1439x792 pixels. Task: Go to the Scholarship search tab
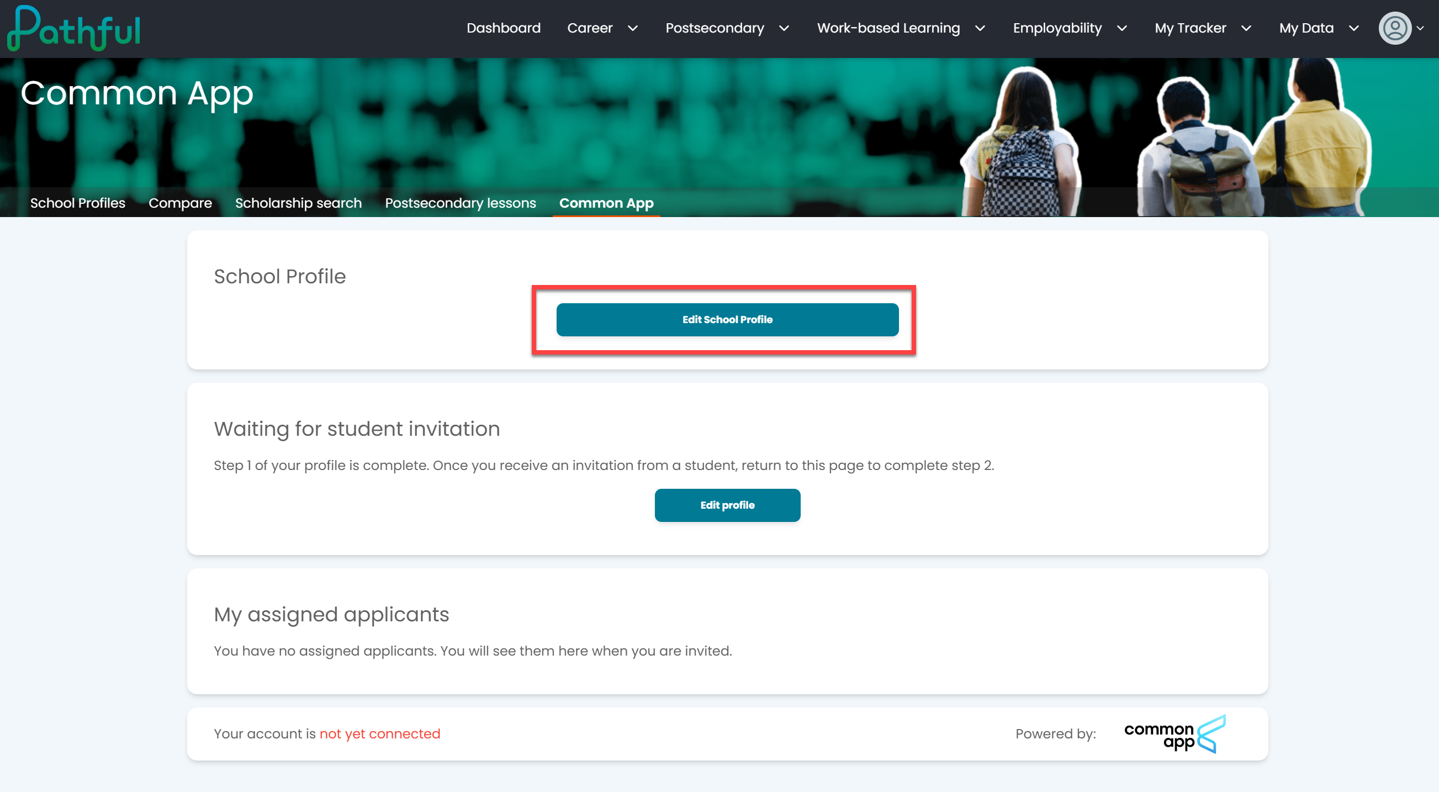pyautogui.click(x=298, y=203)
